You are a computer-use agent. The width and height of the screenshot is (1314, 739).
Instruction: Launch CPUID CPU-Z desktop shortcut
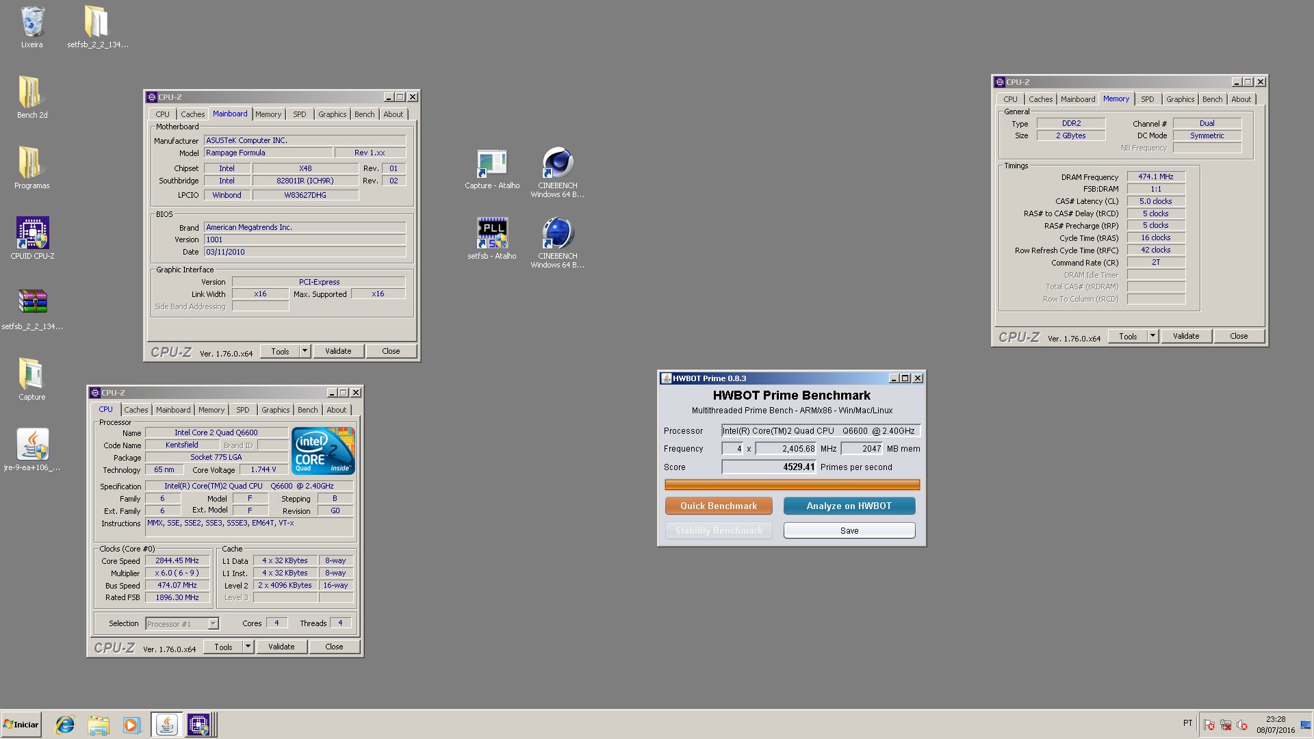point(32,239)
